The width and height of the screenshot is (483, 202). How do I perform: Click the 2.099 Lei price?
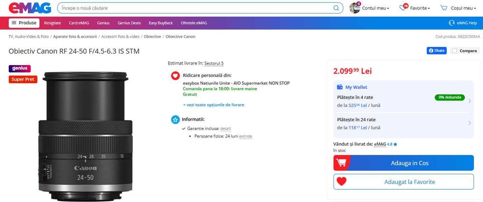[x=353, y=71]
